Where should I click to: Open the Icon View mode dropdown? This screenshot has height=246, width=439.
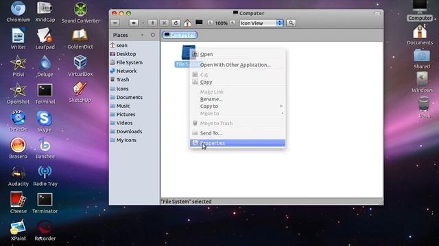coord(261,23)
